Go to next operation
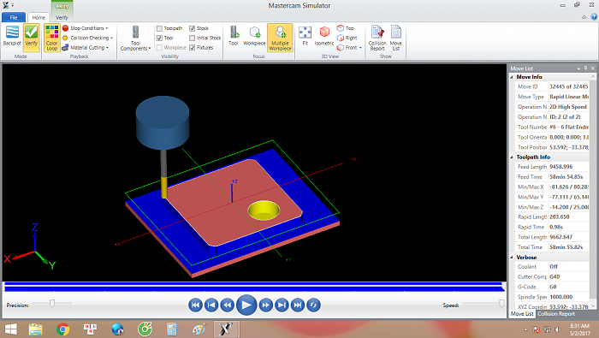This screenshot has width=599, height=338. coord(282,305)
